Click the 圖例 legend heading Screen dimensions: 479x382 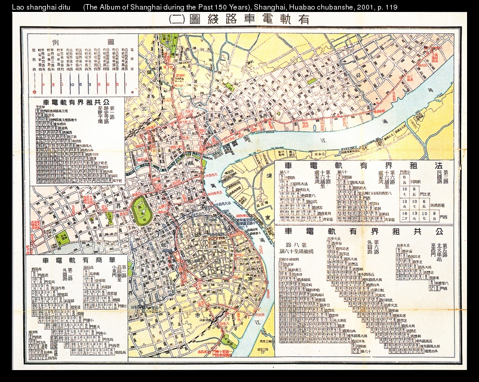coord(82,42)
